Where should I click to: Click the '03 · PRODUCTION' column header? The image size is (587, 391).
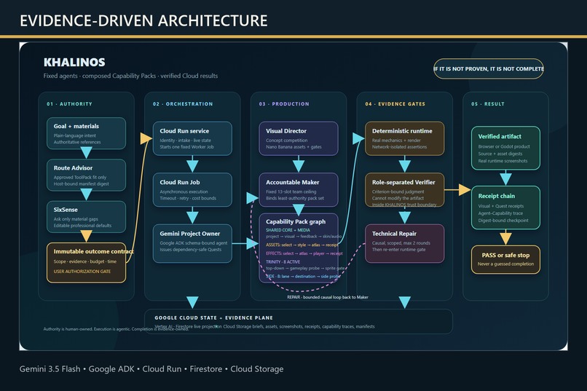point(284,104)
